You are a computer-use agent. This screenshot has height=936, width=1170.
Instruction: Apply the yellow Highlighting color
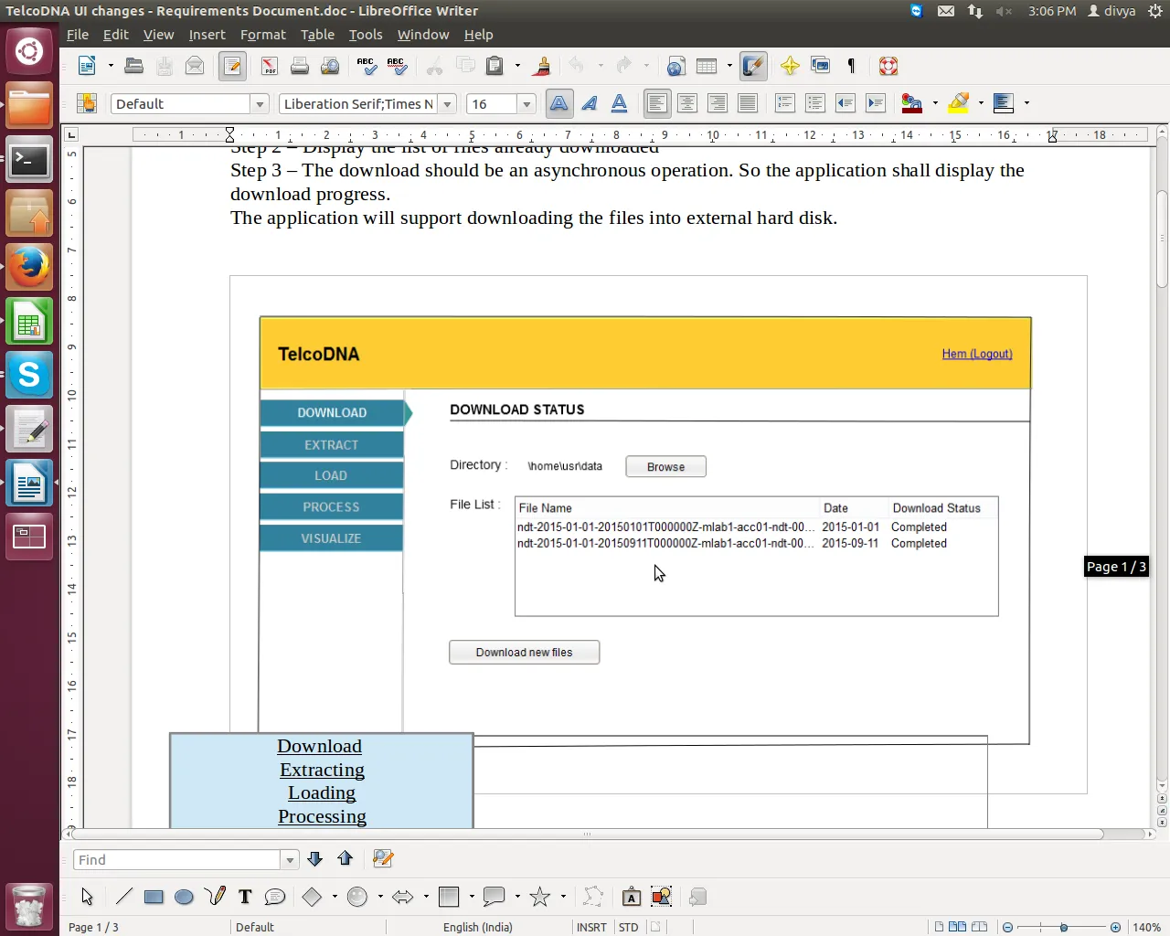958,103
